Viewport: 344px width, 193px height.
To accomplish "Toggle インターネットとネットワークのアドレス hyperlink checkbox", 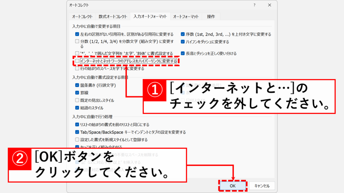I will 77,61.
